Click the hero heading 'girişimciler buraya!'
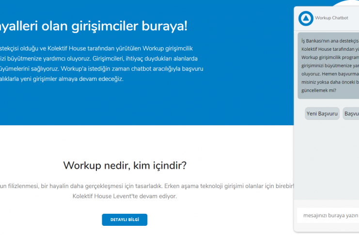The image size is (359, 235). (x=129, y=26)
